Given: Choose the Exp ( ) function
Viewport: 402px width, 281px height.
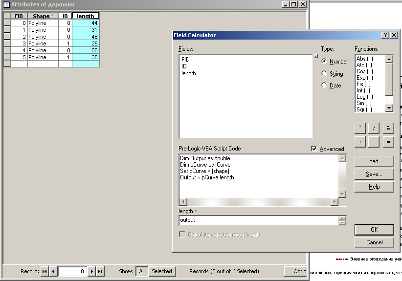Looking at the screenshot, I should (364, 78).
